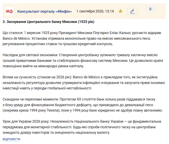Open the Мф Minfin avatar logo
169x144 pixels.
(x=9, y=11)
